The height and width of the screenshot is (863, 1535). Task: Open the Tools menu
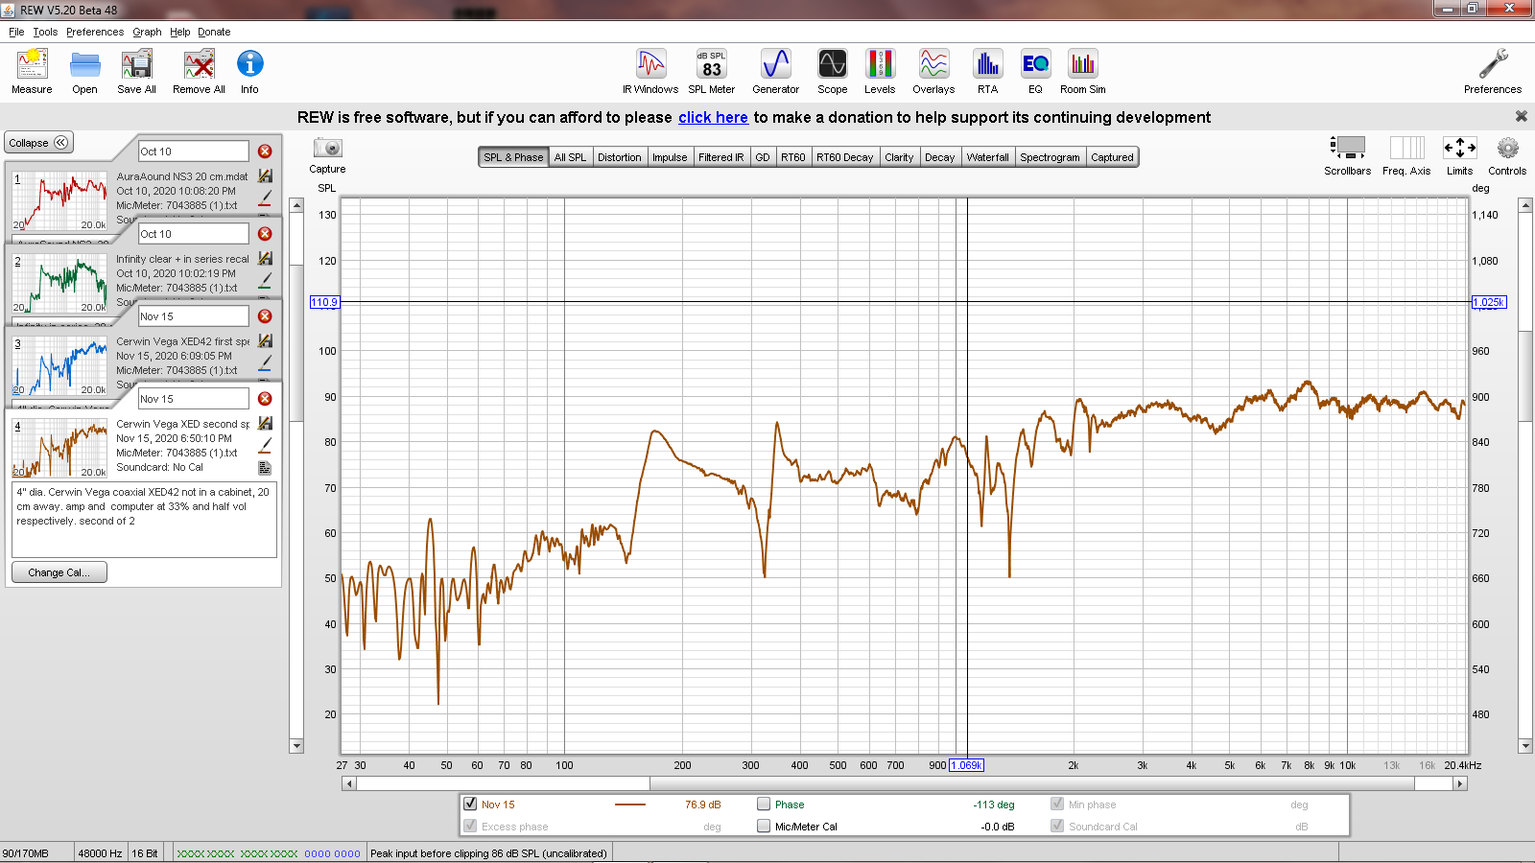point(45,32)
